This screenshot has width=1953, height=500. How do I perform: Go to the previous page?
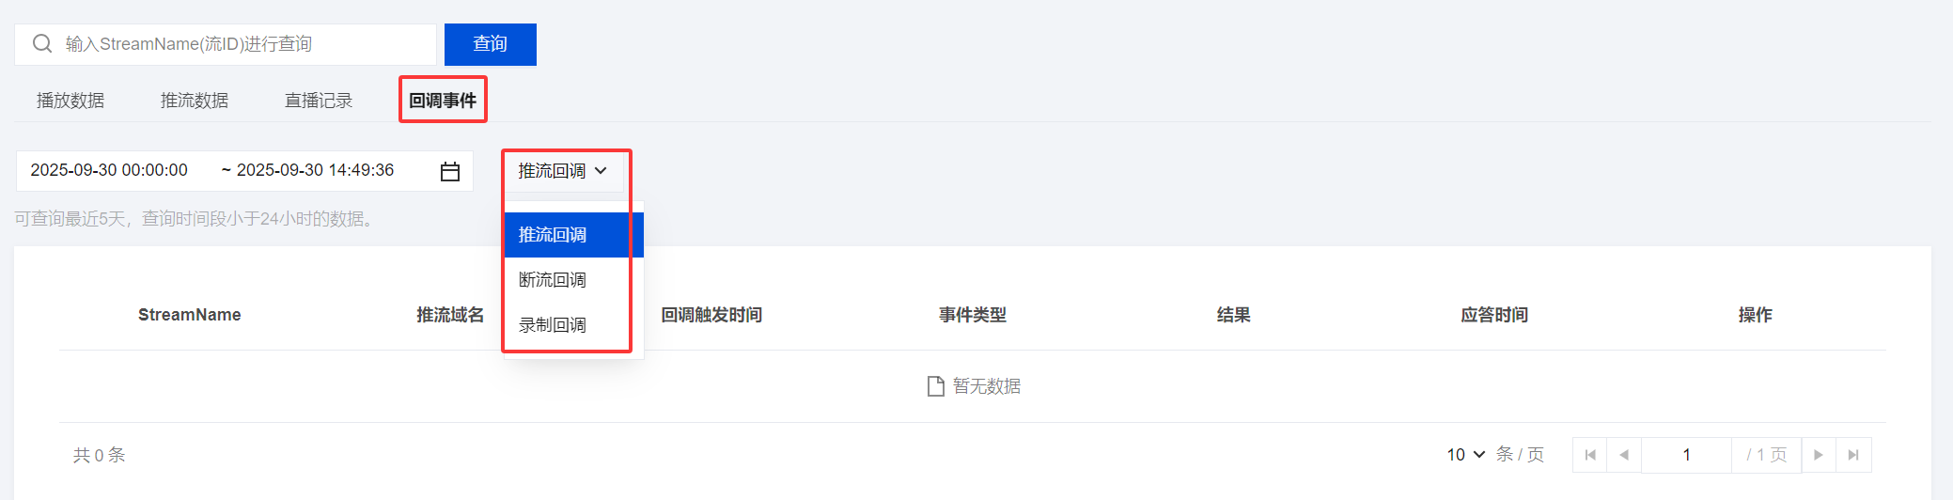pos(1624,455)
